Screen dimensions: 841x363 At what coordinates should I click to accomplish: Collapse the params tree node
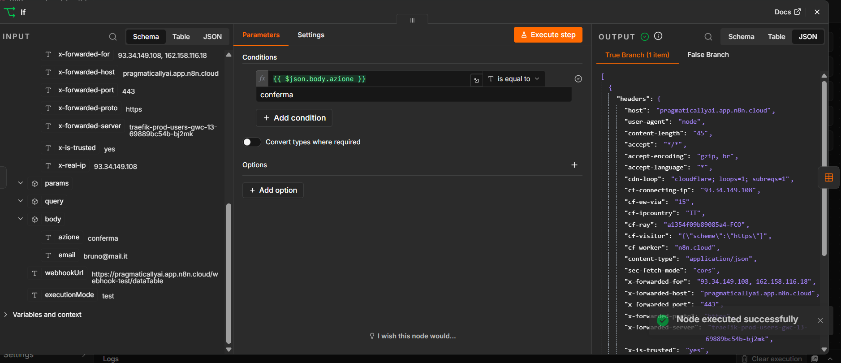pos(20,183)
